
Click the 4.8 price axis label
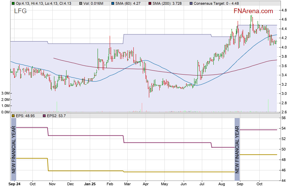tap(284, 10)
